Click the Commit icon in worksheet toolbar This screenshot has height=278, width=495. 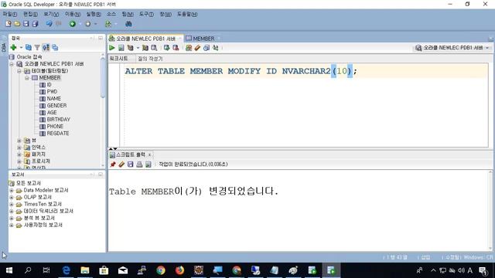click(166, 48)
